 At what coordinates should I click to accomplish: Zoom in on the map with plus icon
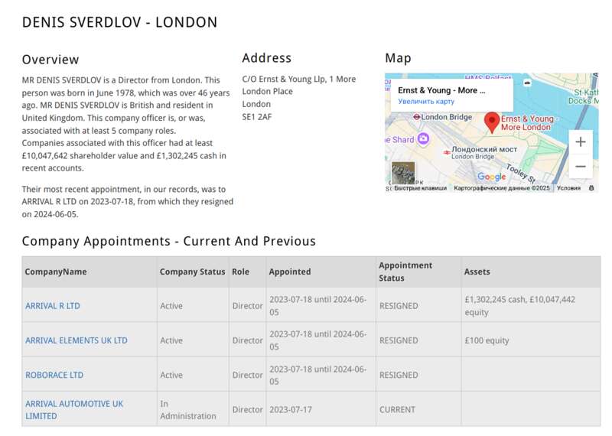pyautogui.click(x=581, y=142)
